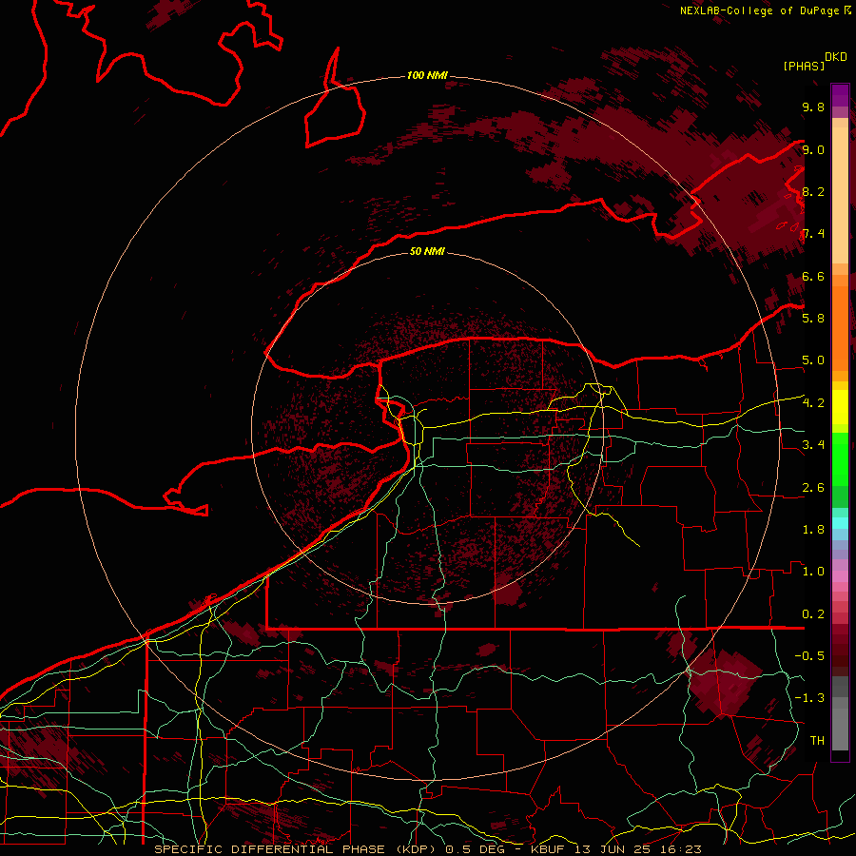This screenshot has height=856, width=856.
Task: Click the 6.6 scale value
Action: tap(813, 276)
